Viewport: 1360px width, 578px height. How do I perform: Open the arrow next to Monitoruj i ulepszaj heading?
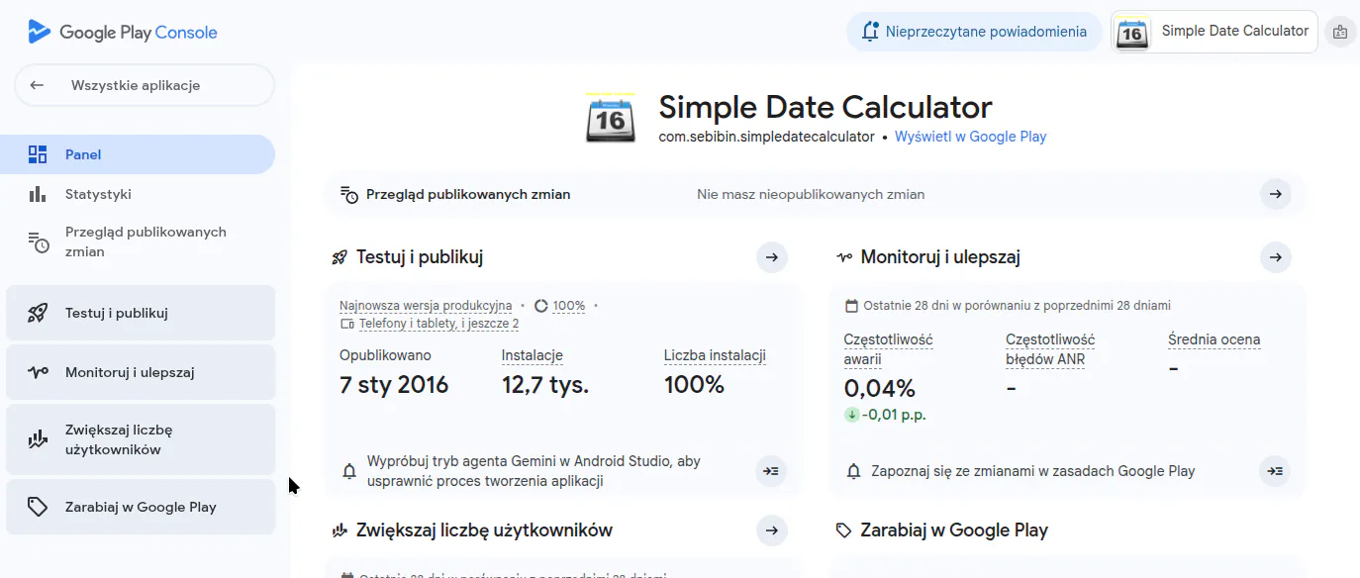tap(1275, 257)
